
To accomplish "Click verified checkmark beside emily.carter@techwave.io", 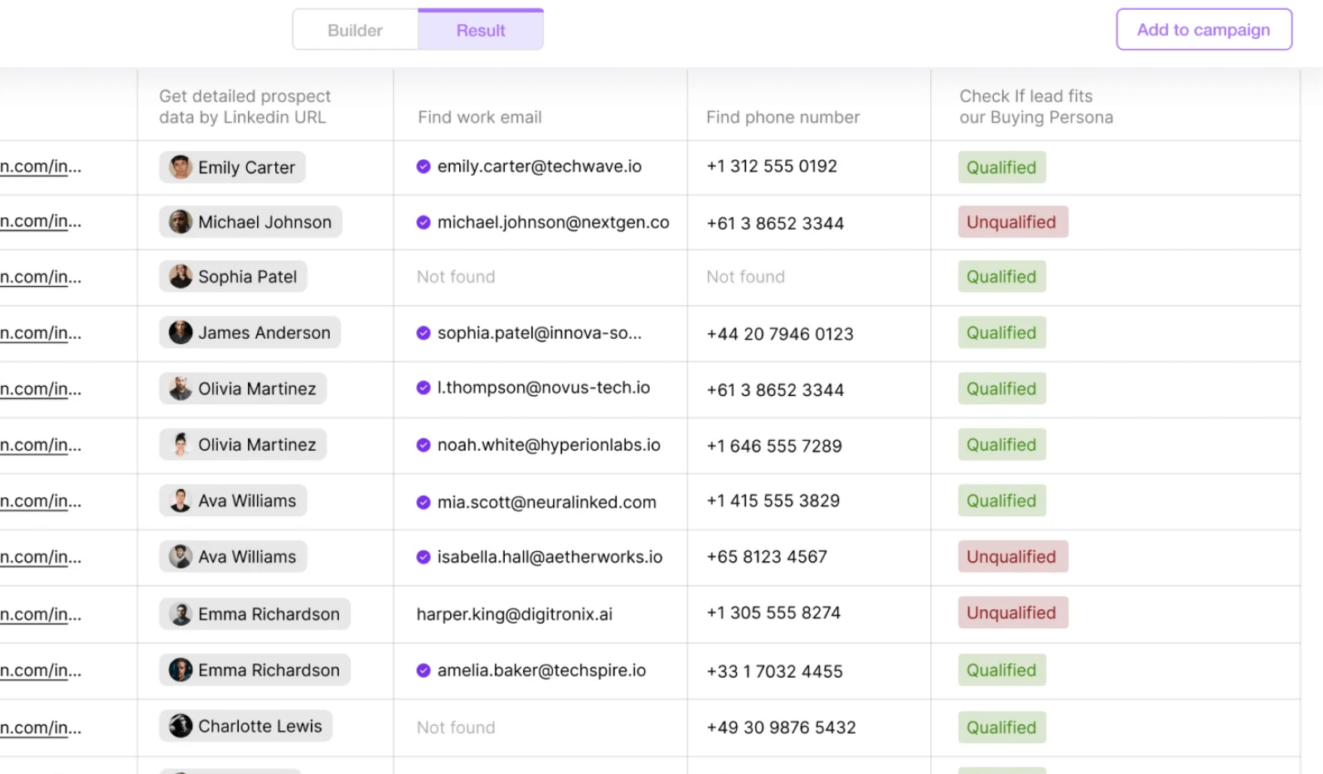I will [424, 167].
